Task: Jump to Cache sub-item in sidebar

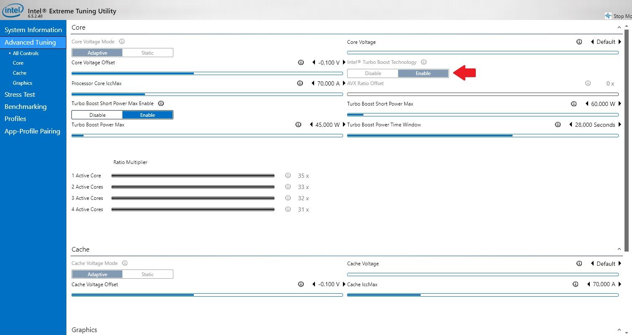Action: pyautogui.click(x=20, y=73)
